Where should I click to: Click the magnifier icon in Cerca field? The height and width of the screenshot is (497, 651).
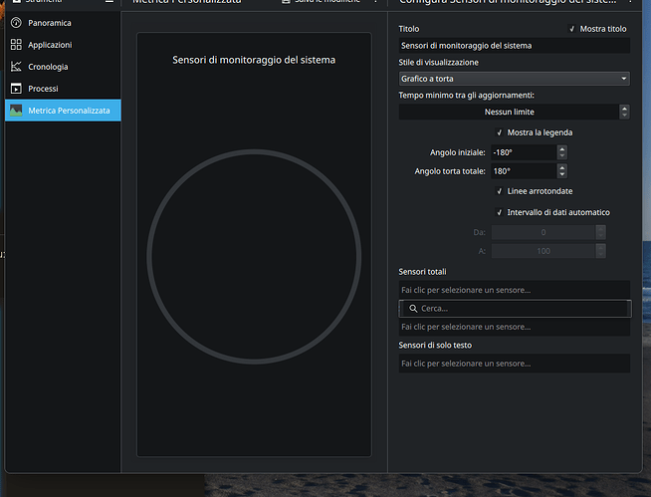point(413,309)
